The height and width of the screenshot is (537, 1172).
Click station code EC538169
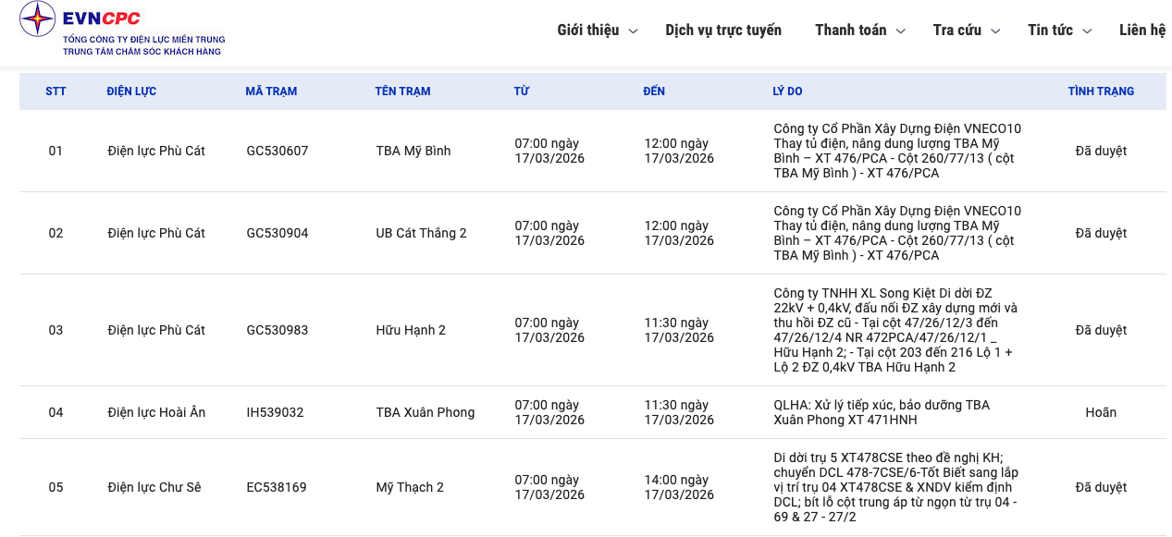point(277,487)
